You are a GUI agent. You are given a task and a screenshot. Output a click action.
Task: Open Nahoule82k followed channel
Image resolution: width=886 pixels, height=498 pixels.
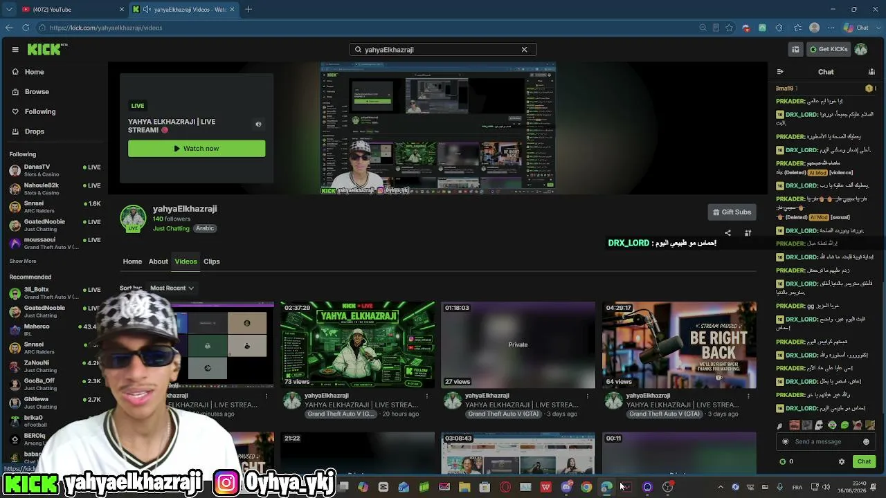pos(55,189)
